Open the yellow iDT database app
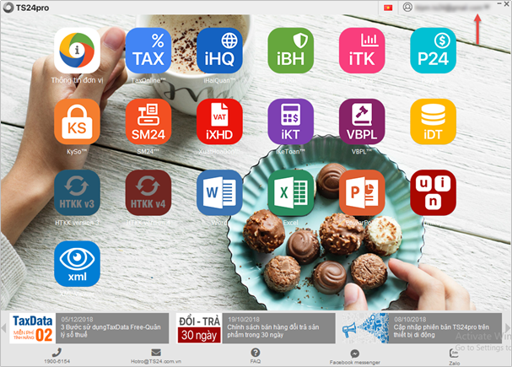 433,121
